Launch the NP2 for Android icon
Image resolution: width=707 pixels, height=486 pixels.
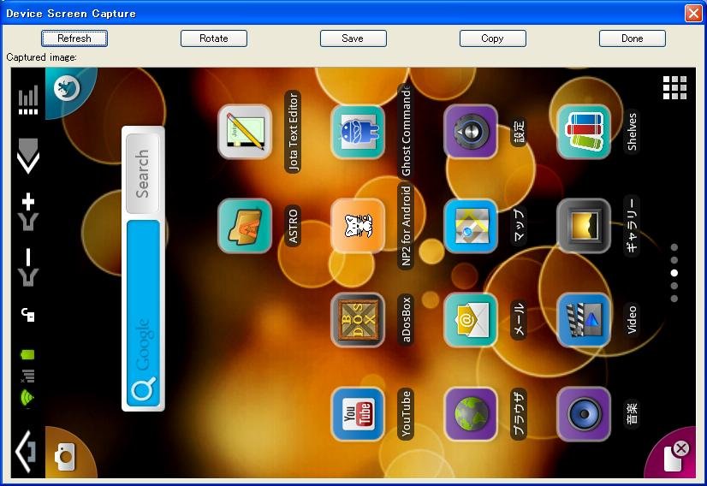coord(358,226)
